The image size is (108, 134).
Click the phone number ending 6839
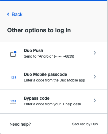pyautogui.click(x=64, y=56)
